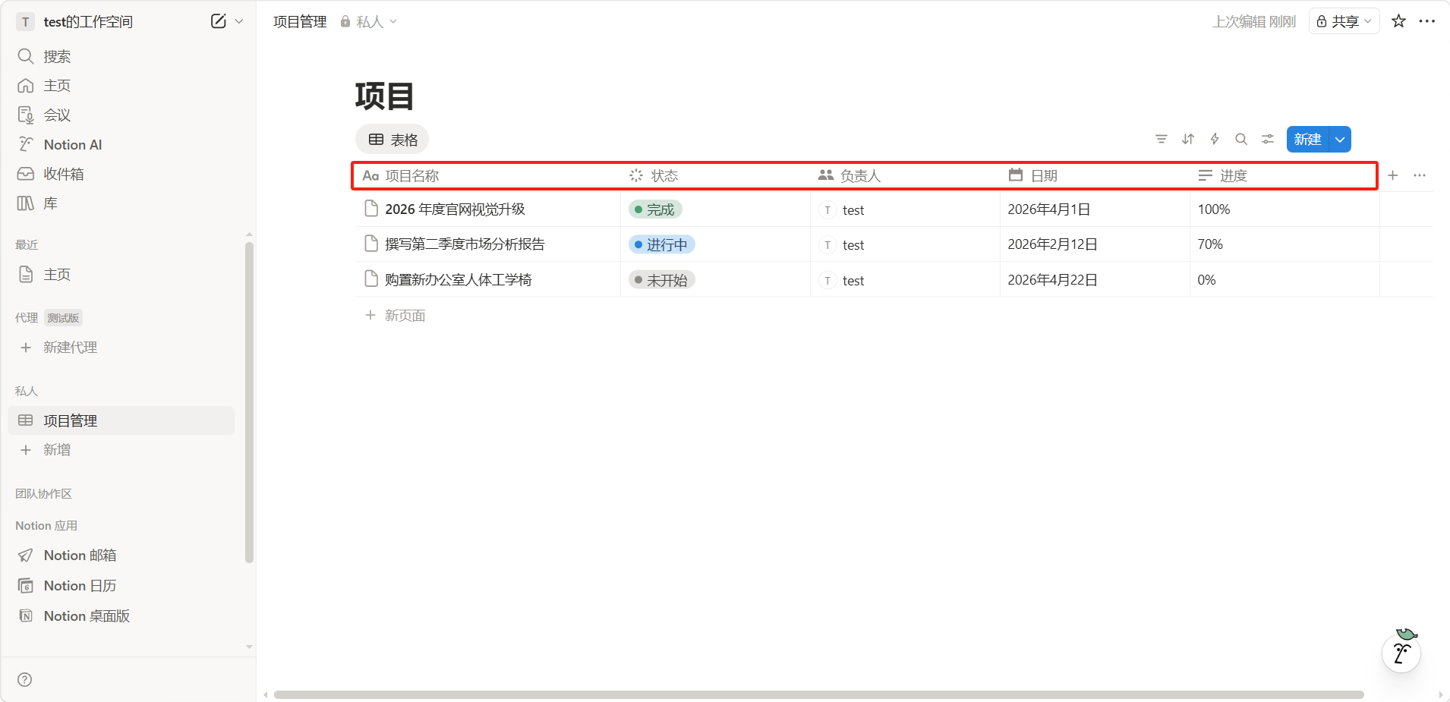Open the 共享 share dropdown
The width and height of the screenshot is (1450, 702).
[1344, 21]
